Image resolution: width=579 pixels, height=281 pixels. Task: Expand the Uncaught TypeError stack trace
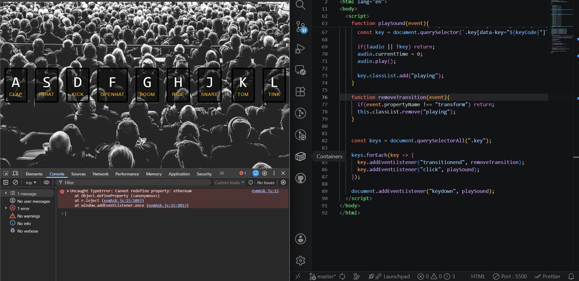click(x=68, y=191)
